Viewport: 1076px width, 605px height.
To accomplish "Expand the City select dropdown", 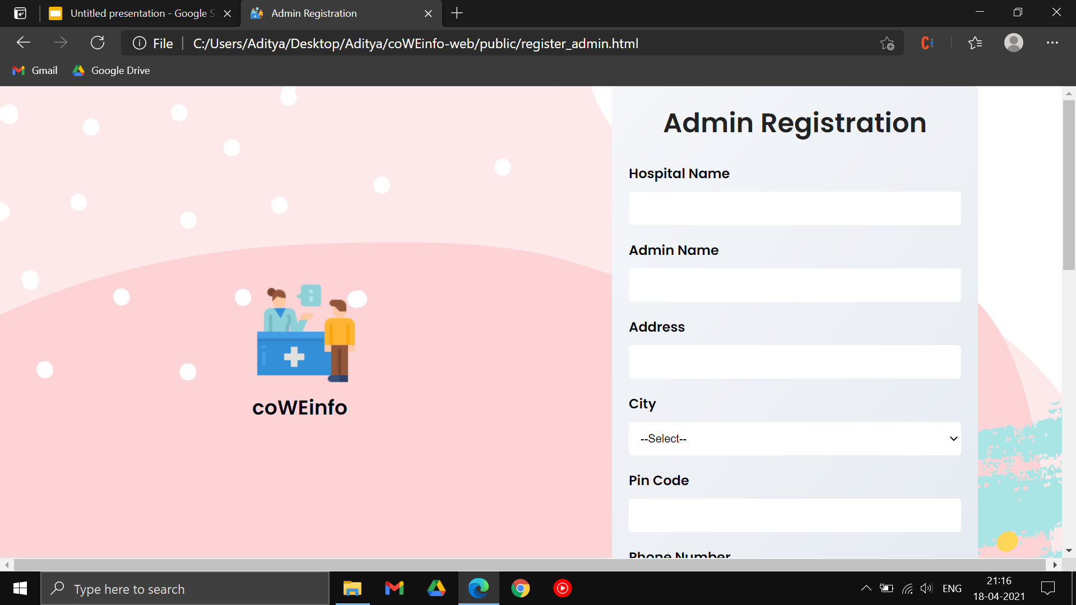I will [x=794, y=439].
